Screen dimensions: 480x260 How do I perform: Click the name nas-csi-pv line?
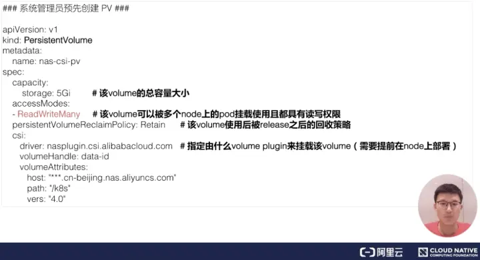click(46, 61)
